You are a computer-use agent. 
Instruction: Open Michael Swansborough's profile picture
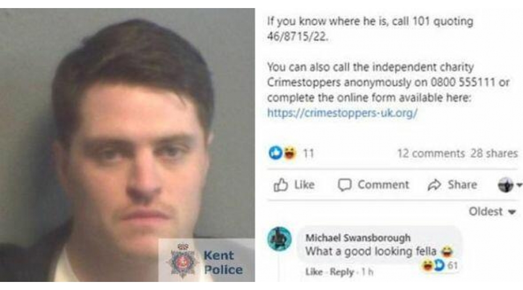pyautogui.click(x=279, y=239)
